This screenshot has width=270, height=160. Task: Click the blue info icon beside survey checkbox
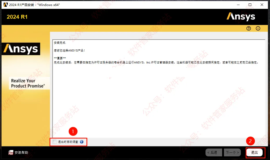(82, 142)
